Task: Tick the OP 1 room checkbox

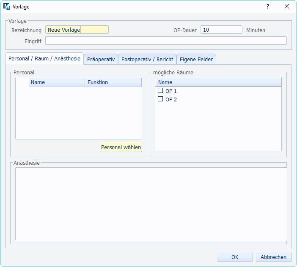Action: [x=160, y=91]
